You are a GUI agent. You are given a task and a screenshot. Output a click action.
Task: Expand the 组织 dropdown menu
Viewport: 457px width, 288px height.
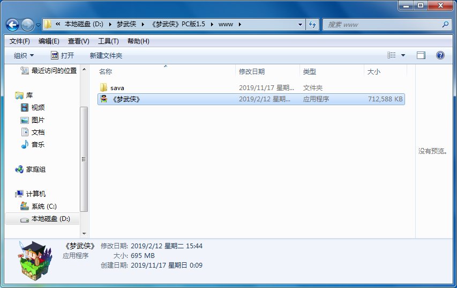(24, 55)
